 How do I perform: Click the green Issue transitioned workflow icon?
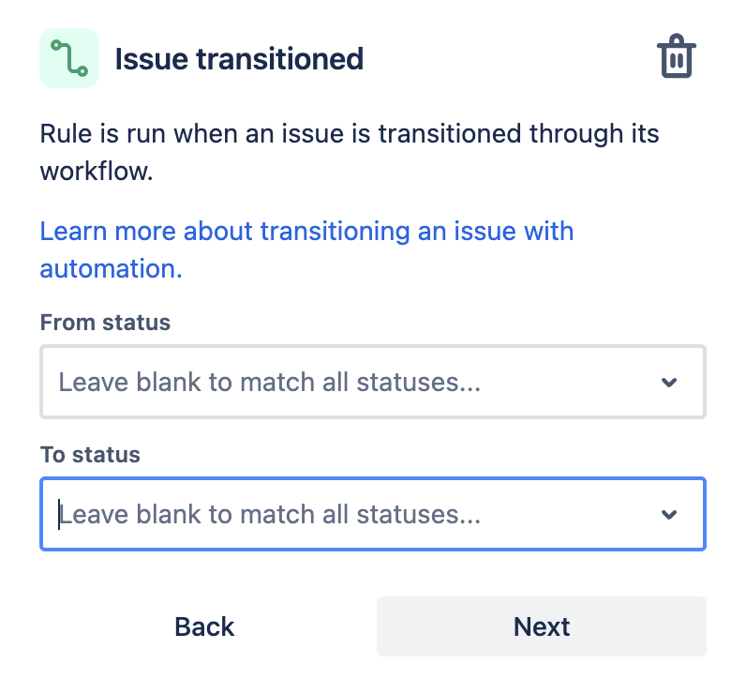[x=69, y=58]
